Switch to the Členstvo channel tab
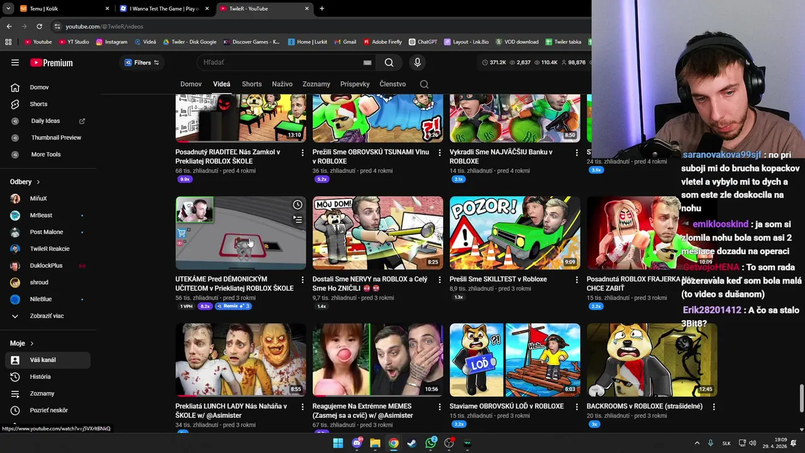Screen dimensions: 805x453 click(x=392, y=84)
